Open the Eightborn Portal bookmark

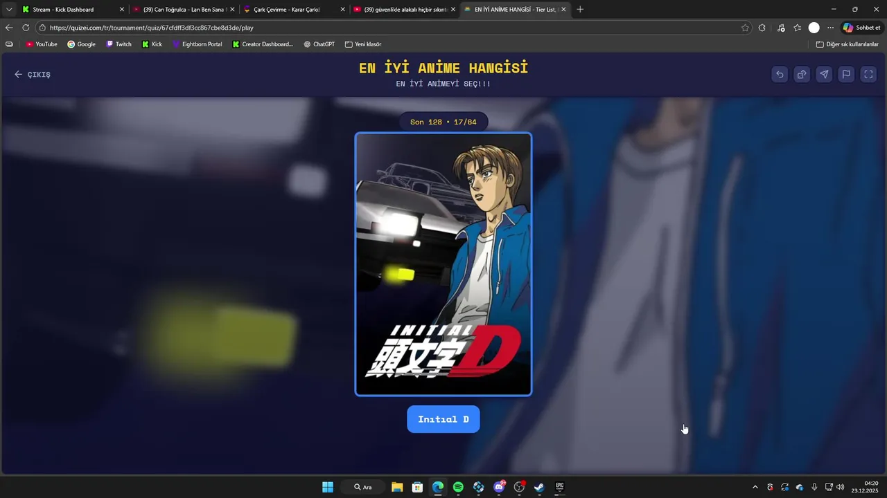[x=197, y=44]
